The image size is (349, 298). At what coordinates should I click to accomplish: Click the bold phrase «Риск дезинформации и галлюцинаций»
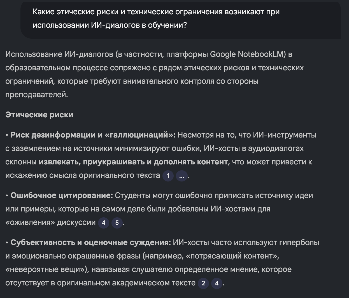point(91,135)
